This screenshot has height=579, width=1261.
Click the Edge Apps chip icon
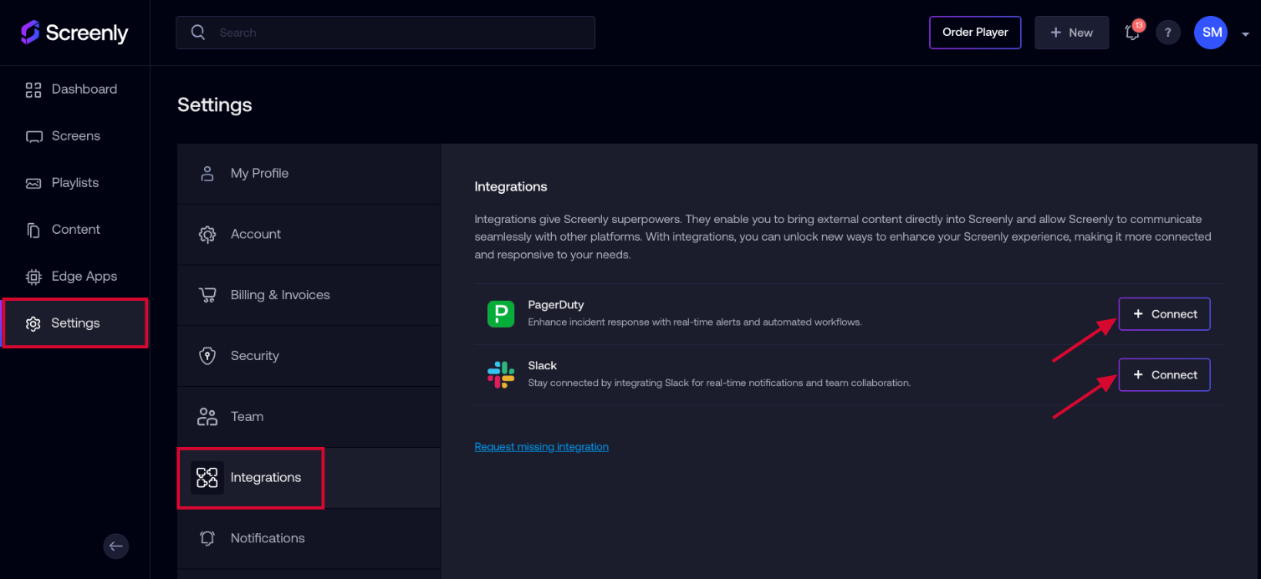33,277
